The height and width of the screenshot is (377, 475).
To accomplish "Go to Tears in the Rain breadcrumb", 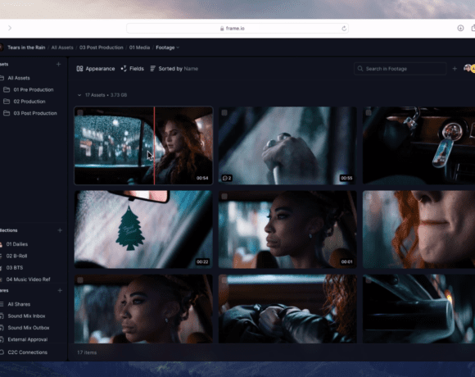I will click(x=26, y=48).
